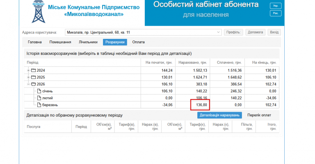This screenshot has width=315, height=164.
Task: Expand the 2025 year node
Action: [x=28, y=77]
